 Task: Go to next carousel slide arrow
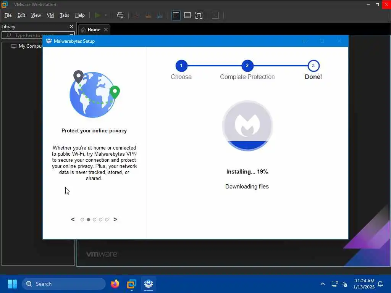coord(115,219)
